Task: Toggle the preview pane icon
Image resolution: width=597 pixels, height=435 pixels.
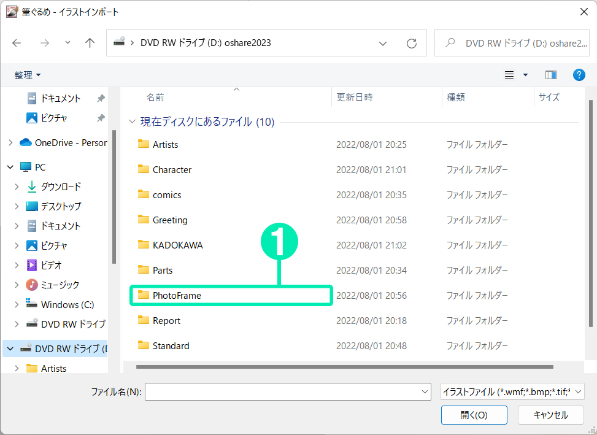Action: (x=550, y=75)
